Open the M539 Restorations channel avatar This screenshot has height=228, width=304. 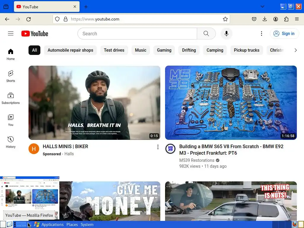point(170,149)
